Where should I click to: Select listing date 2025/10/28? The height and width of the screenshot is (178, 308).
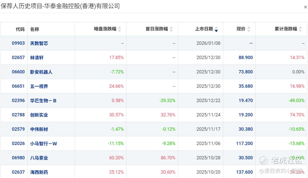click(x=208, y=158)
